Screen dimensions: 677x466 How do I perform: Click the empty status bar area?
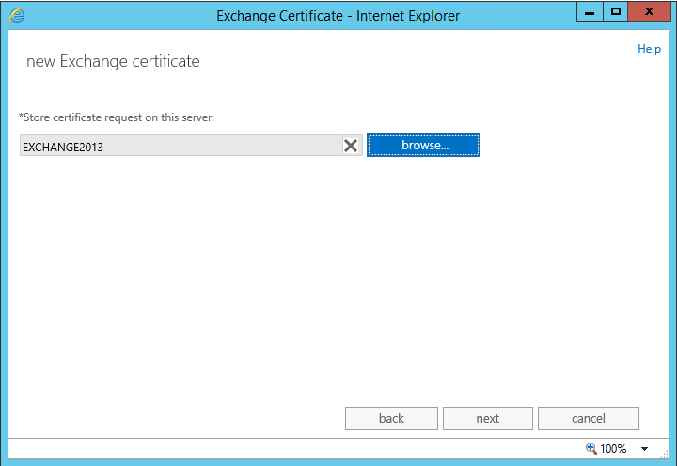click(x=282, y=449)
